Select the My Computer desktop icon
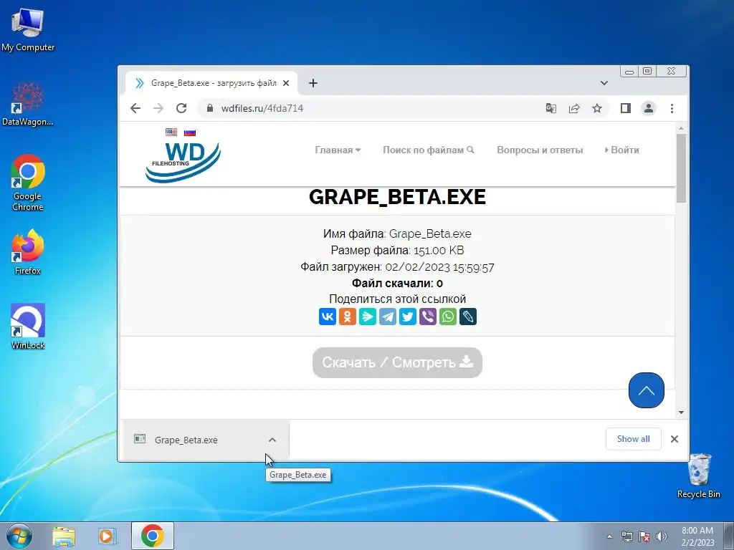Viewport: 734px width, 550px height. (x=28, y=29)
